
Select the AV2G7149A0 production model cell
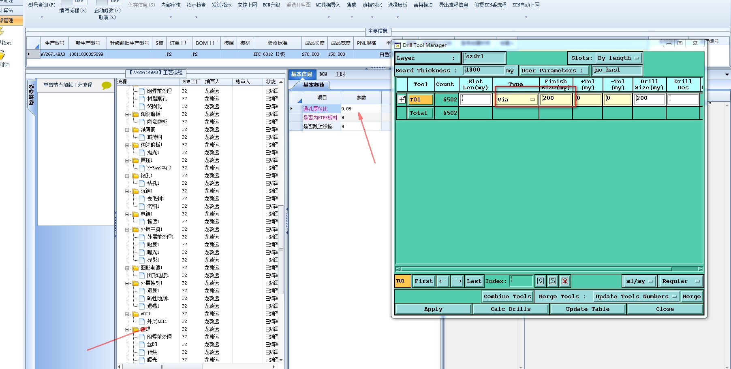click(x=53, y=54)
